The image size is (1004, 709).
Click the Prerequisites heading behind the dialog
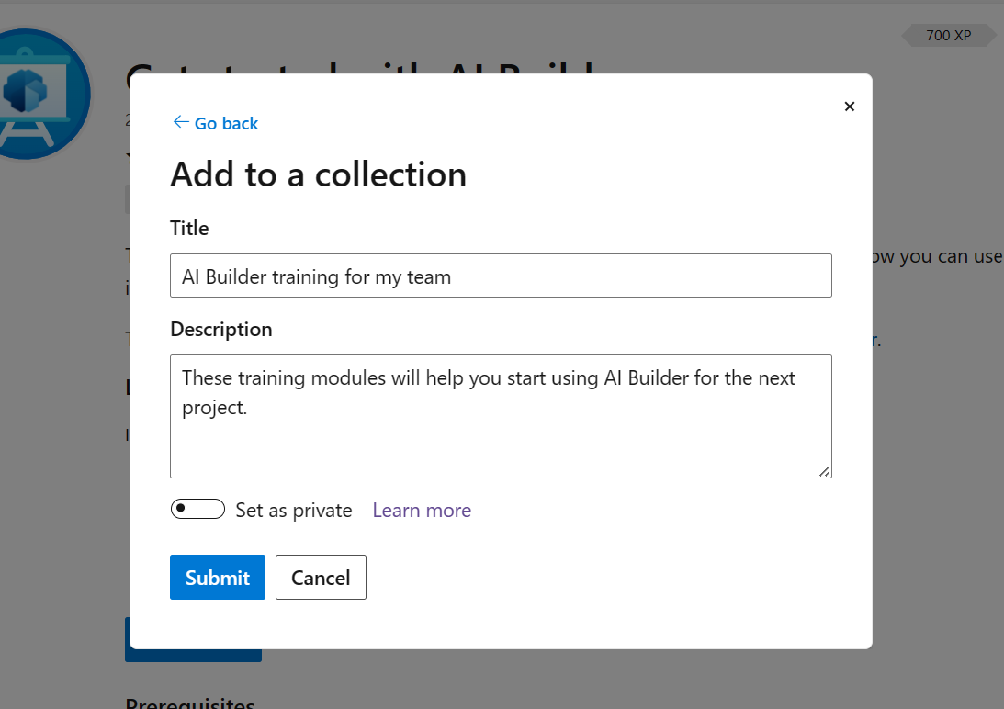(x=189, y=701)
